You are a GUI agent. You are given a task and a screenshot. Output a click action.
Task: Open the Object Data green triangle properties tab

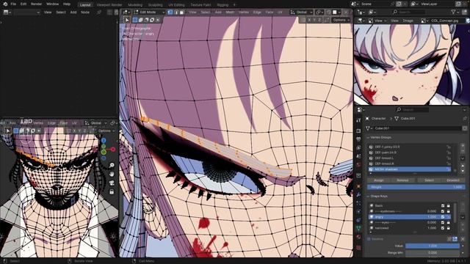coord(359,228)
